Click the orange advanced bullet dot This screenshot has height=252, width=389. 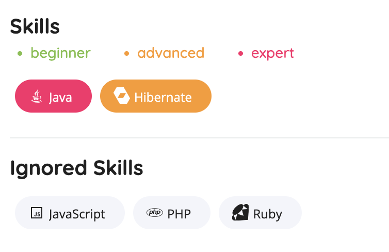point(126,53)
